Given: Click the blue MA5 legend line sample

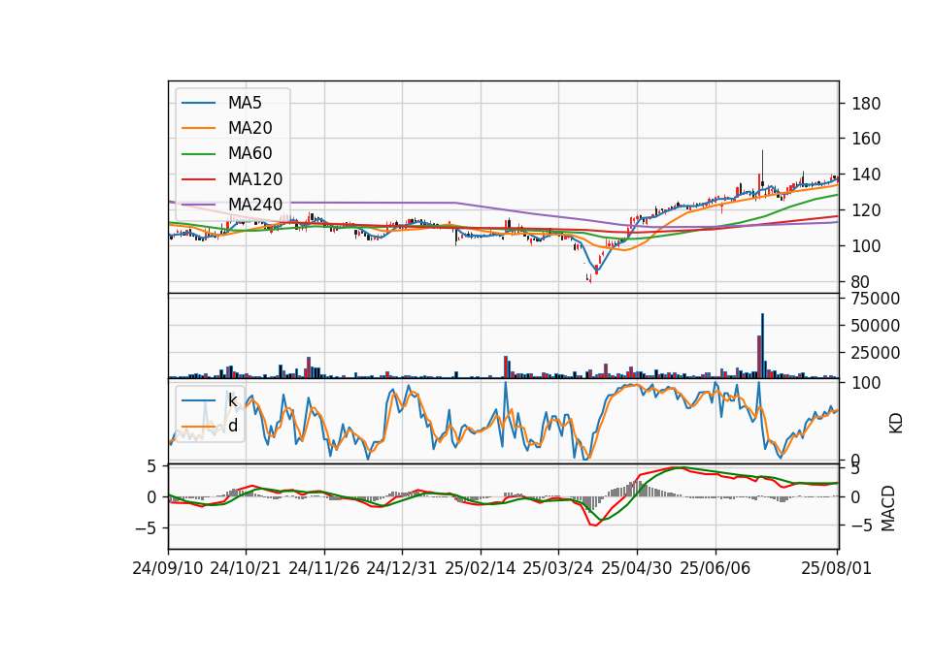Looking at the screenshot, I should click(198, 103).
